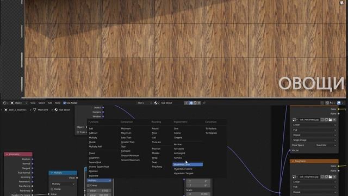
Task: Click the Wall_2_level.001 object icon in breadcrumb
Action: click(6, 110)
